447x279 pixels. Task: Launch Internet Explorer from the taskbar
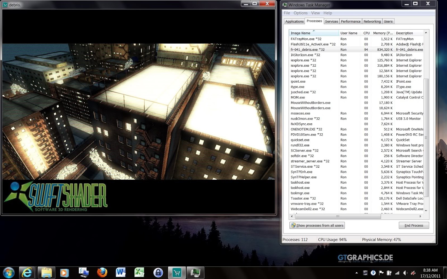pyautogui.click(x=27, y=273)
